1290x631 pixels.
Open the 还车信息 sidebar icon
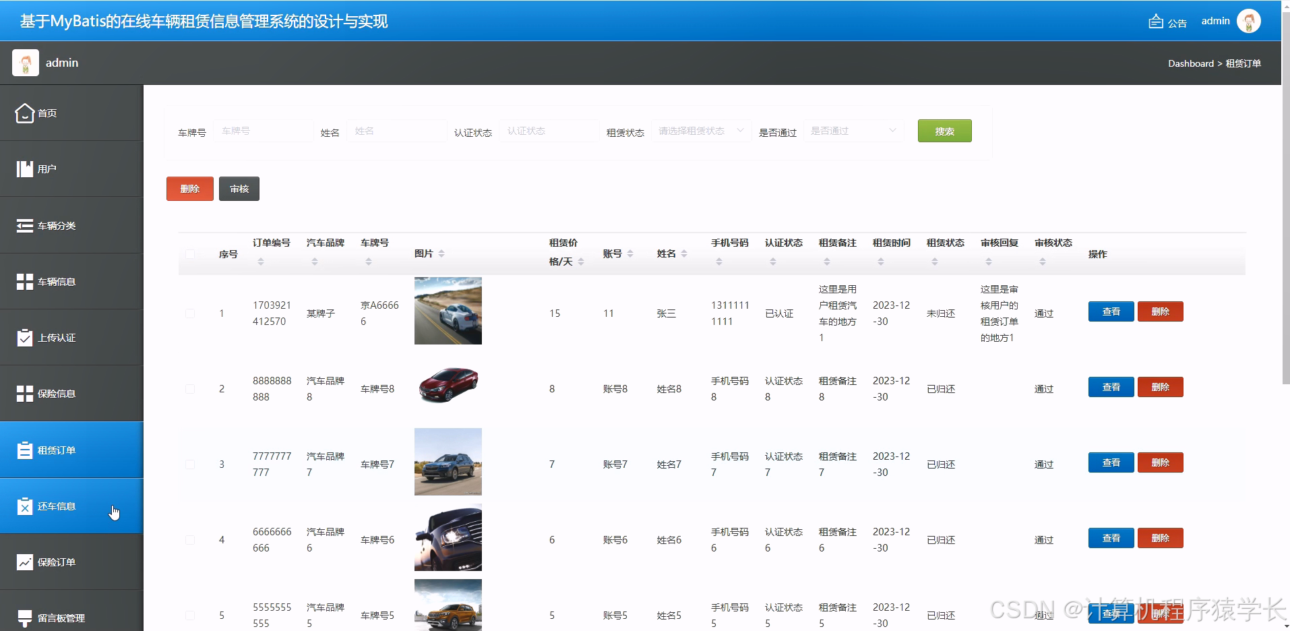click(x=25, y=506)
